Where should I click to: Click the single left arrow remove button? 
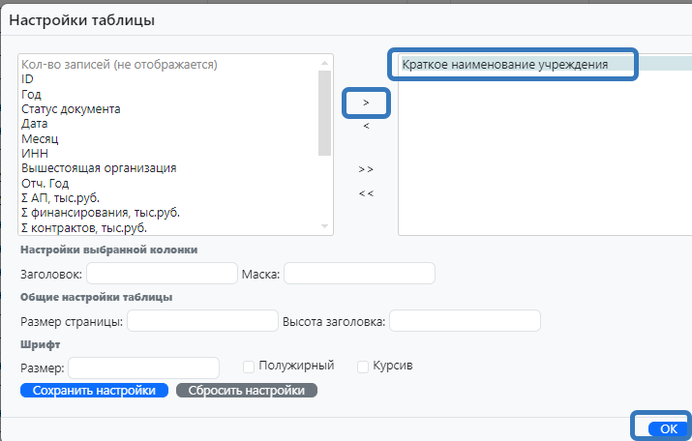366,126
